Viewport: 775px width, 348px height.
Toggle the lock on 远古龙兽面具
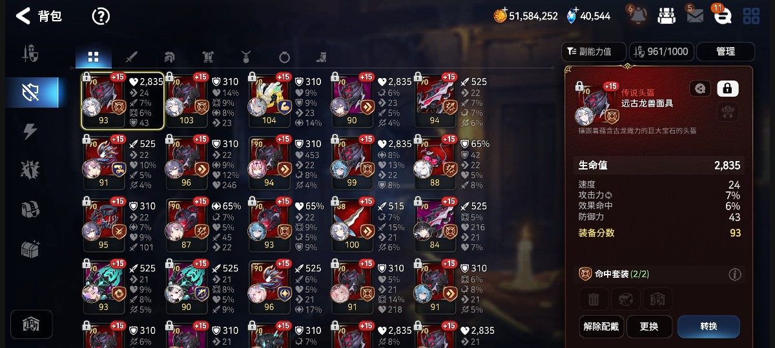(728, 88)
